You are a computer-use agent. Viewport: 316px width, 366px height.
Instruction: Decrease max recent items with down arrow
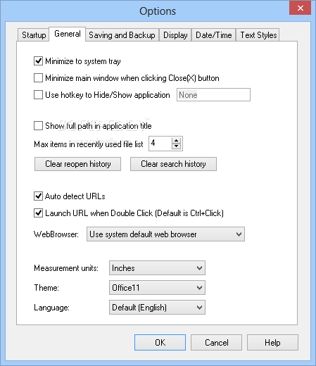[176, 146]
